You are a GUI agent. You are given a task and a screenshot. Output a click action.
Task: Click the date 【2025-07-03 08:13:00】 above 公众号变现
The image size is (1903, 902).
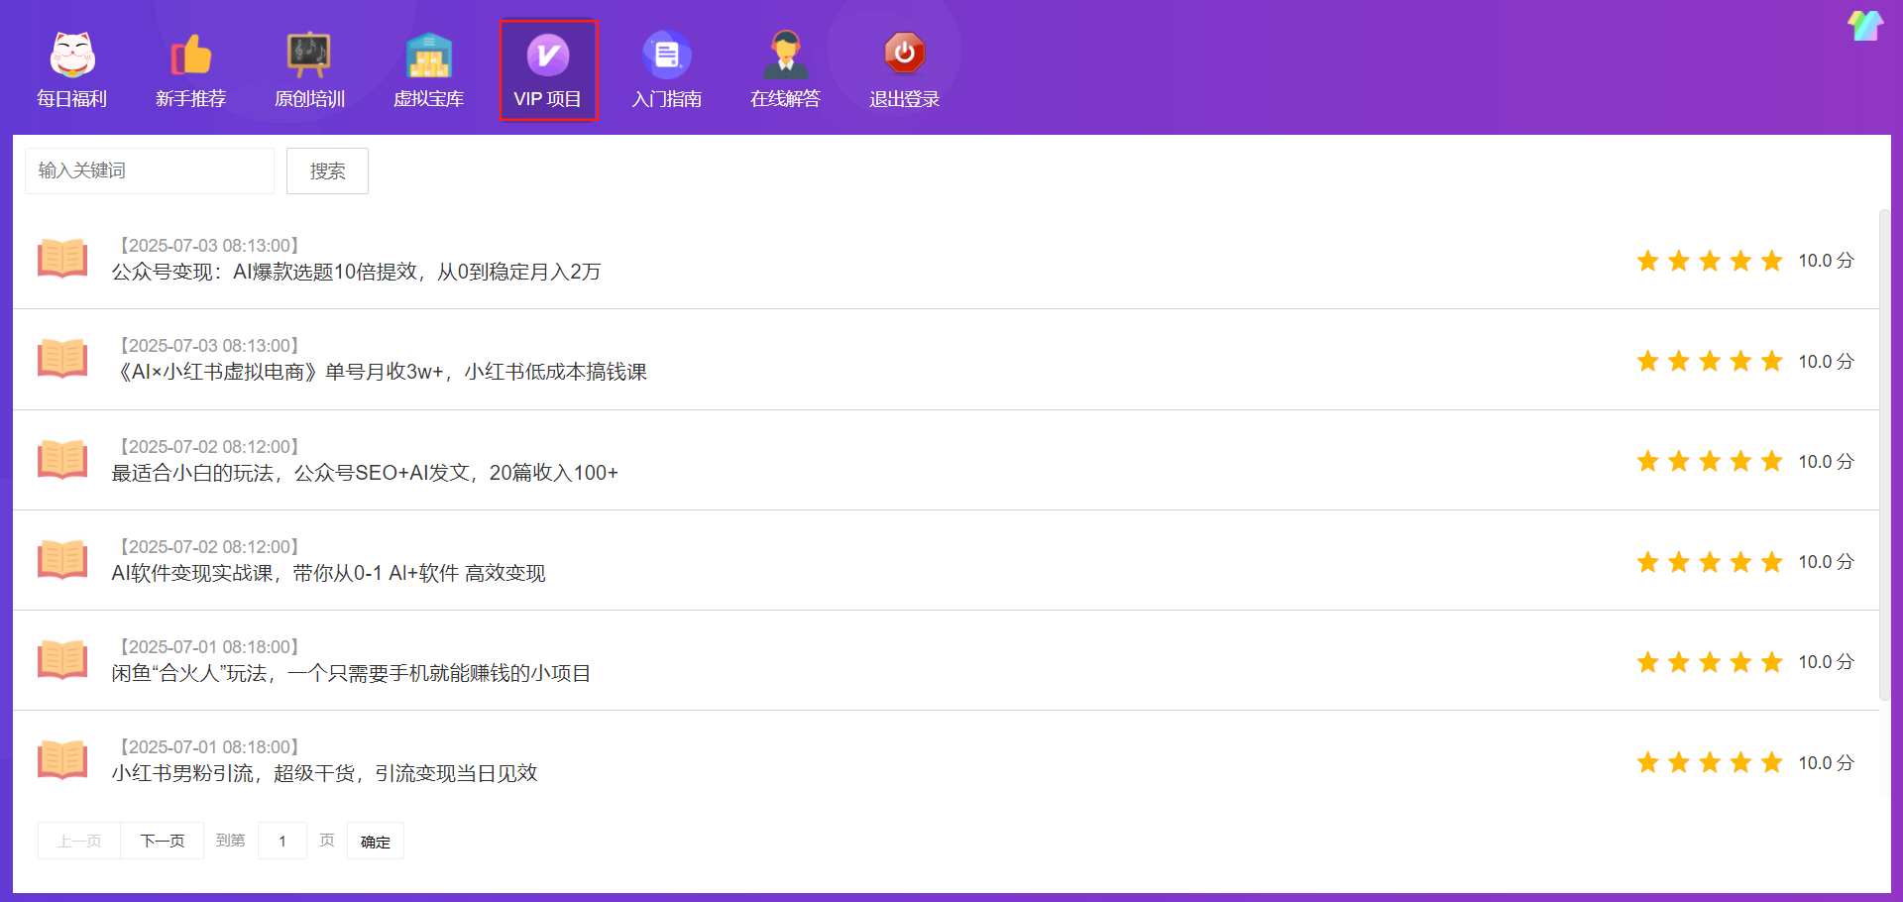click(209, 246)
